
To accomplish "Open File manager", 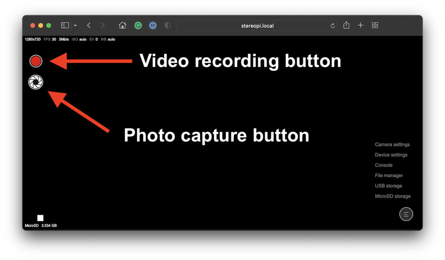I will 389,176.
